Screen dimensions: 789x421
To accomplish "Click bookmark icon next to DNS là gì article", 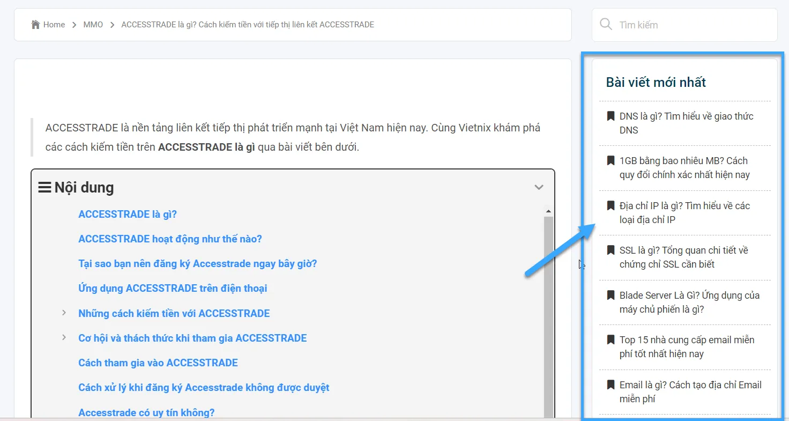I will pos(611,116).
